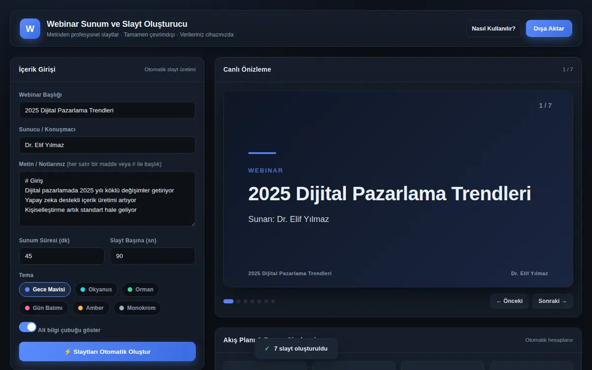
Task: Click the "İçerik Girişi" panel heading
Action: click(x=37, y=70)
